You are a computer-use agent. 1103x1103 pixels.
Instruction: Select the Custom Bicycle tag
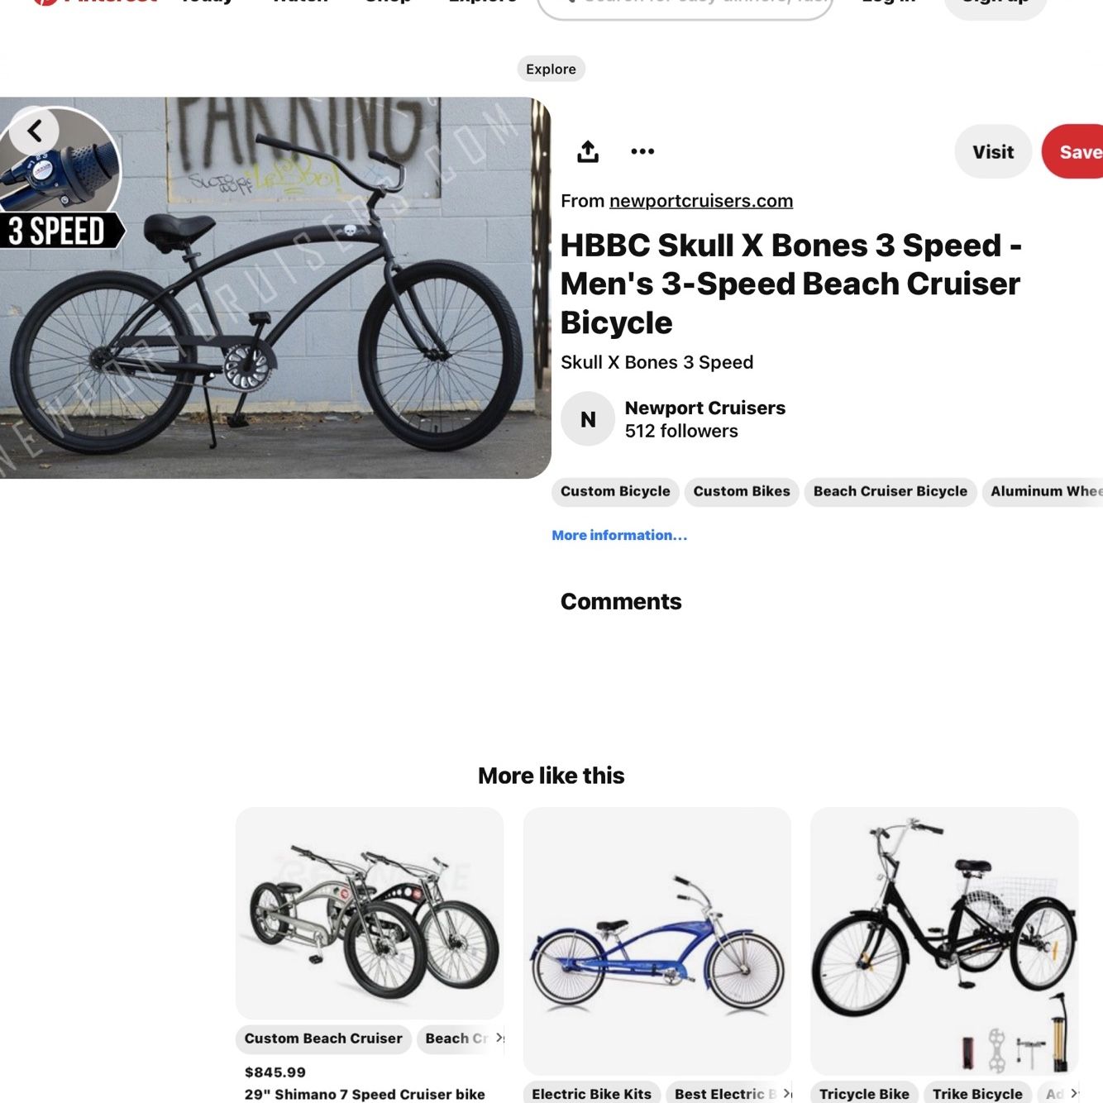615,492
